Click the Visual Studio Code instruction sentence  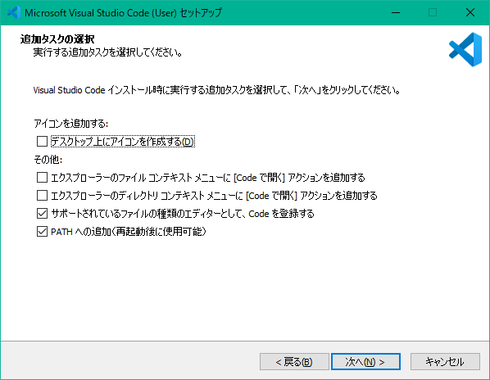point(216,90)
